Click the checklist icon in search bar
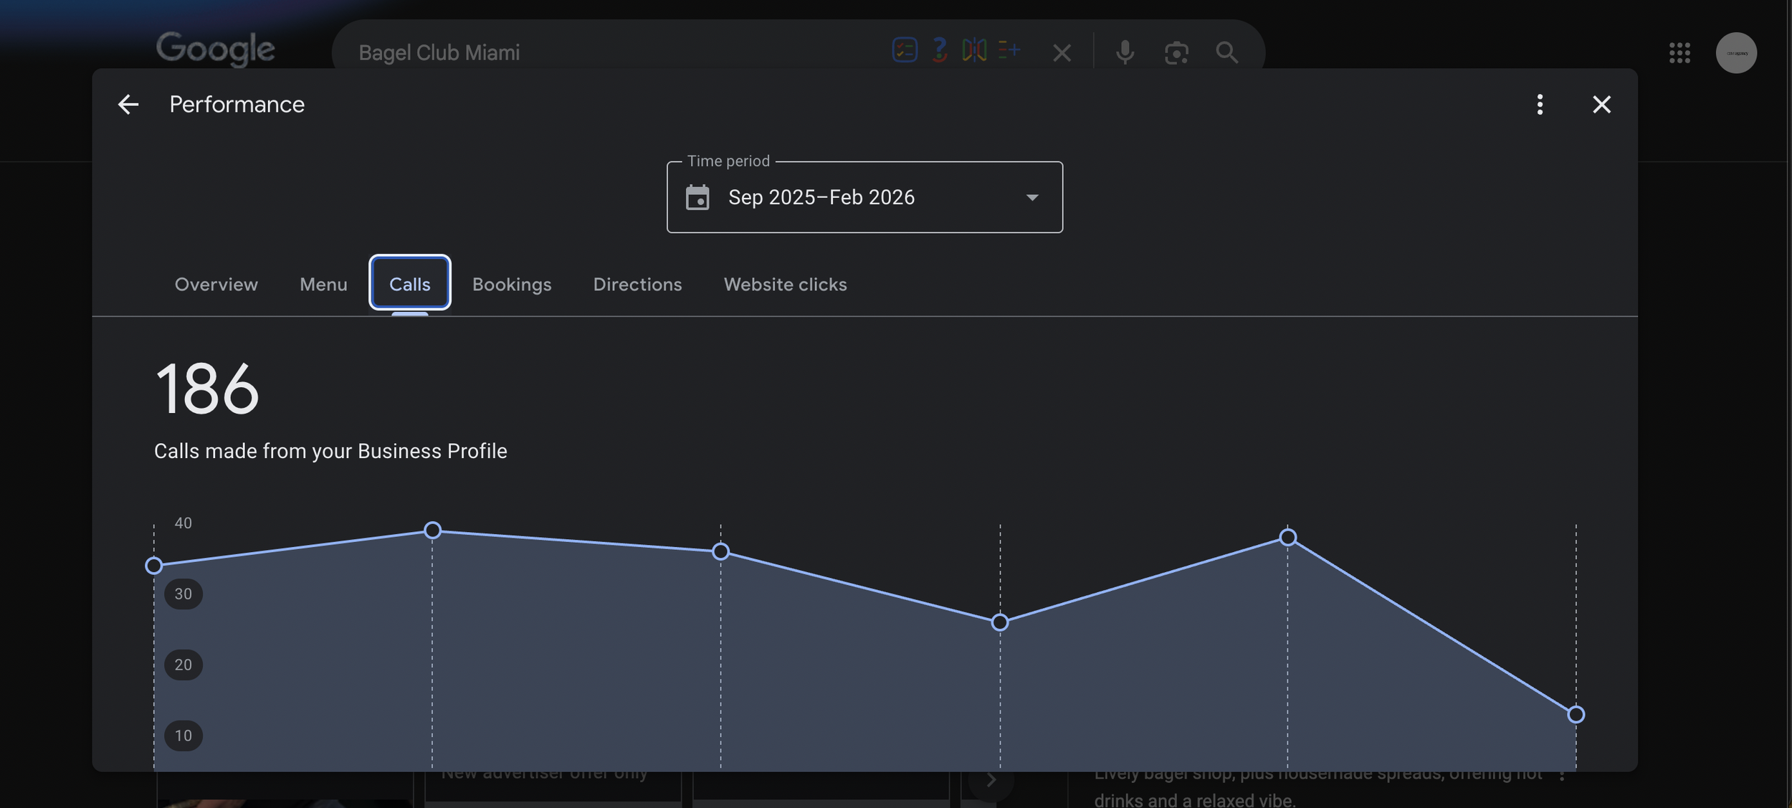Screen dimensions: 1792x808 tap(905, 50)
